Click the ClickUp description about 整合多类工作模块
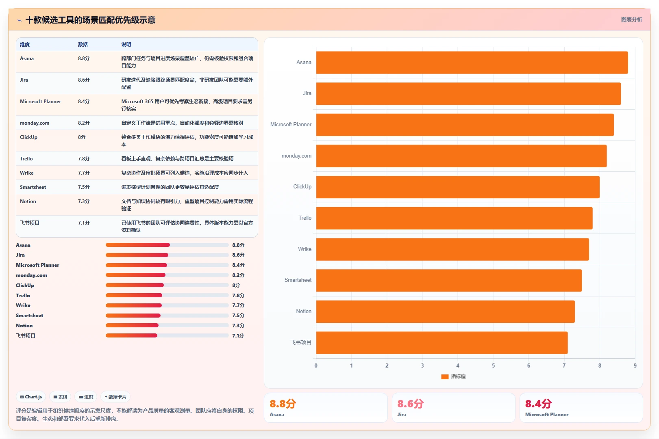Screen dimensions: 659x439 click(187, 141)
